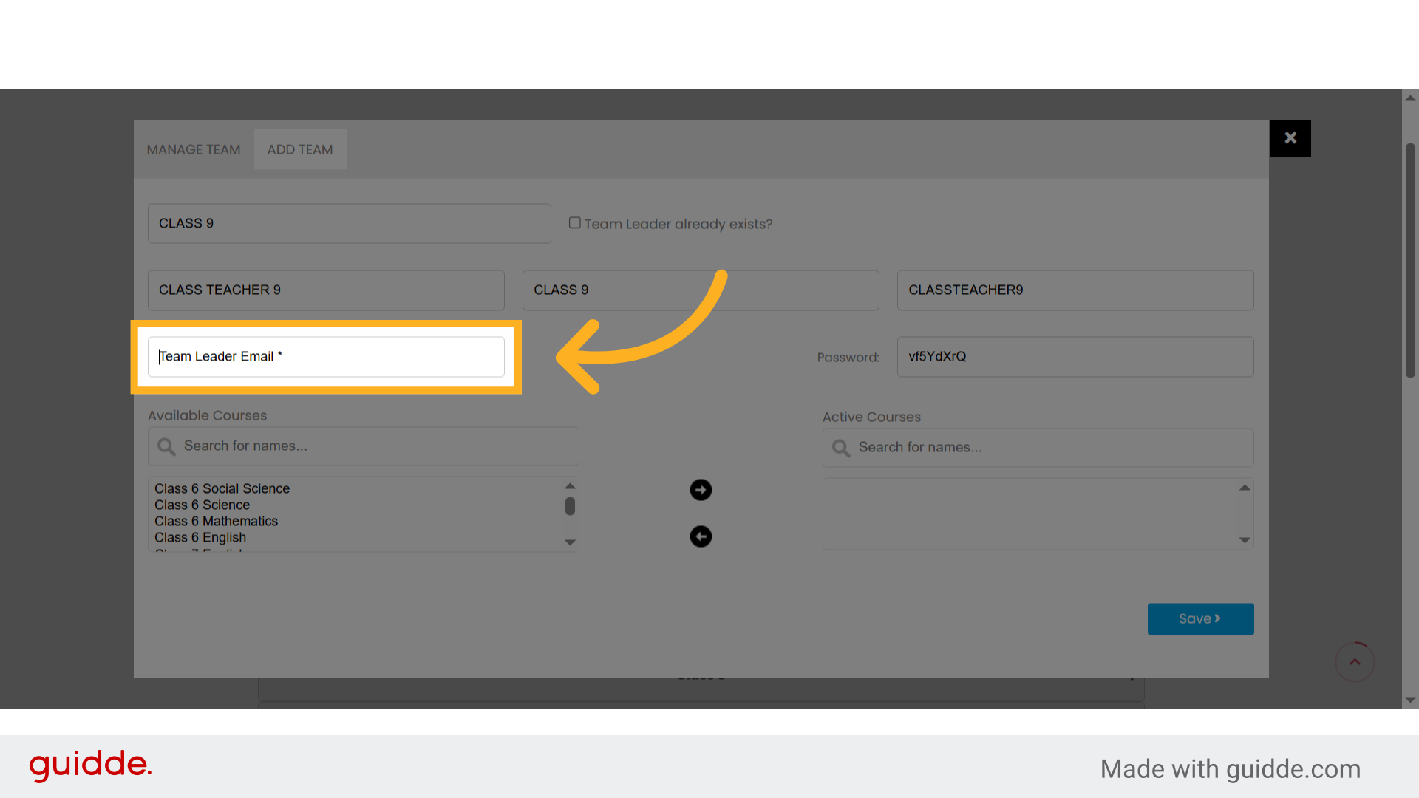Click the Available Courses list scrollbar thumb
Viewport: 1419px width, 798px height.
point(569,507)
